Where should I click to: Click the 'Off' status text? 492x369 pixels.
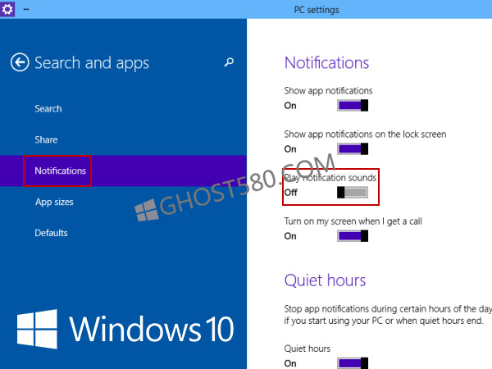[290, 193]
